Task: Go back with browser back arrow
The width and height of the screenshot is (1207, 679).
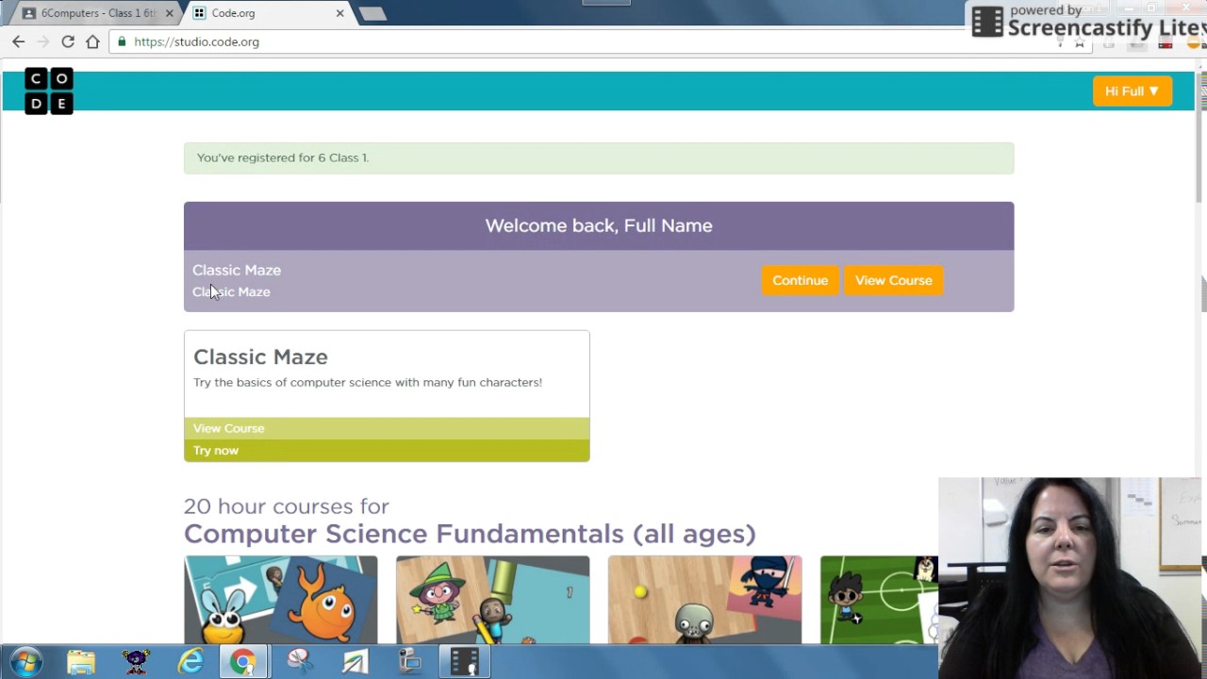Action: click(18, 41)
